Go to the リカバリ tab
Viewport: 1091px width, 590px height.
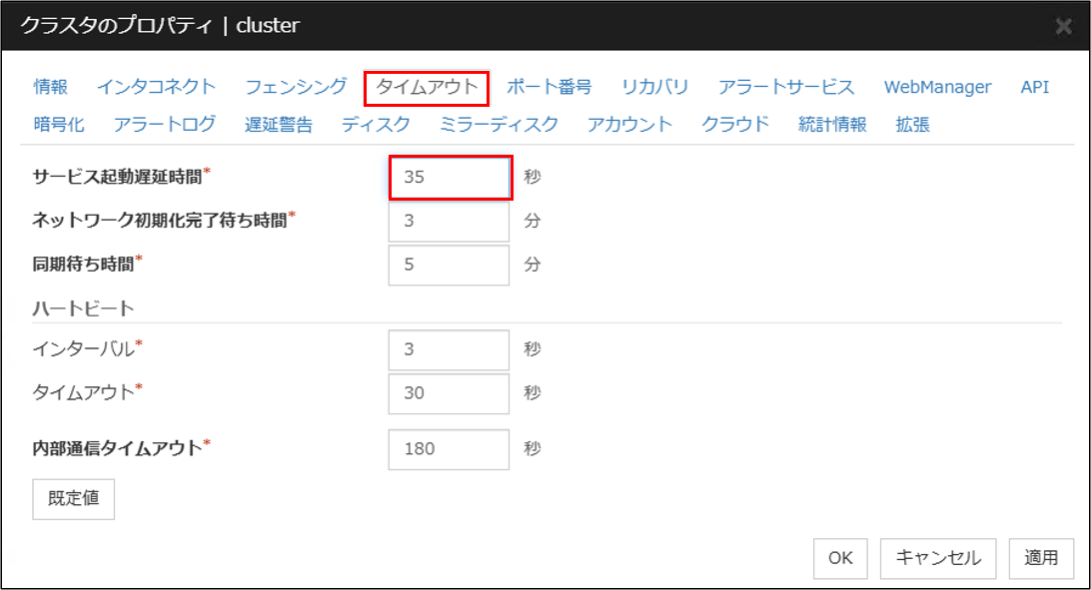pyautogui.click(x=654, y=87)
